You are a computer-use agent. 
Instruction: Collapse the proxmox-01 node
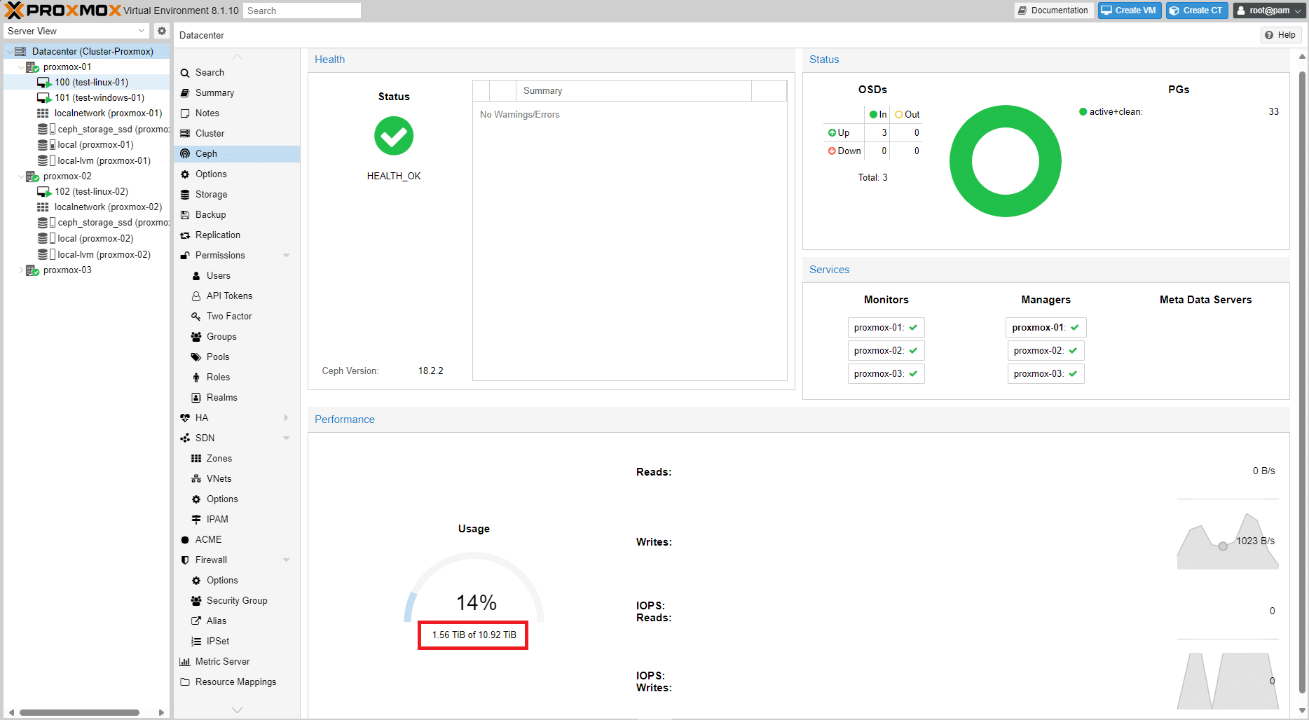coord(21,67)
